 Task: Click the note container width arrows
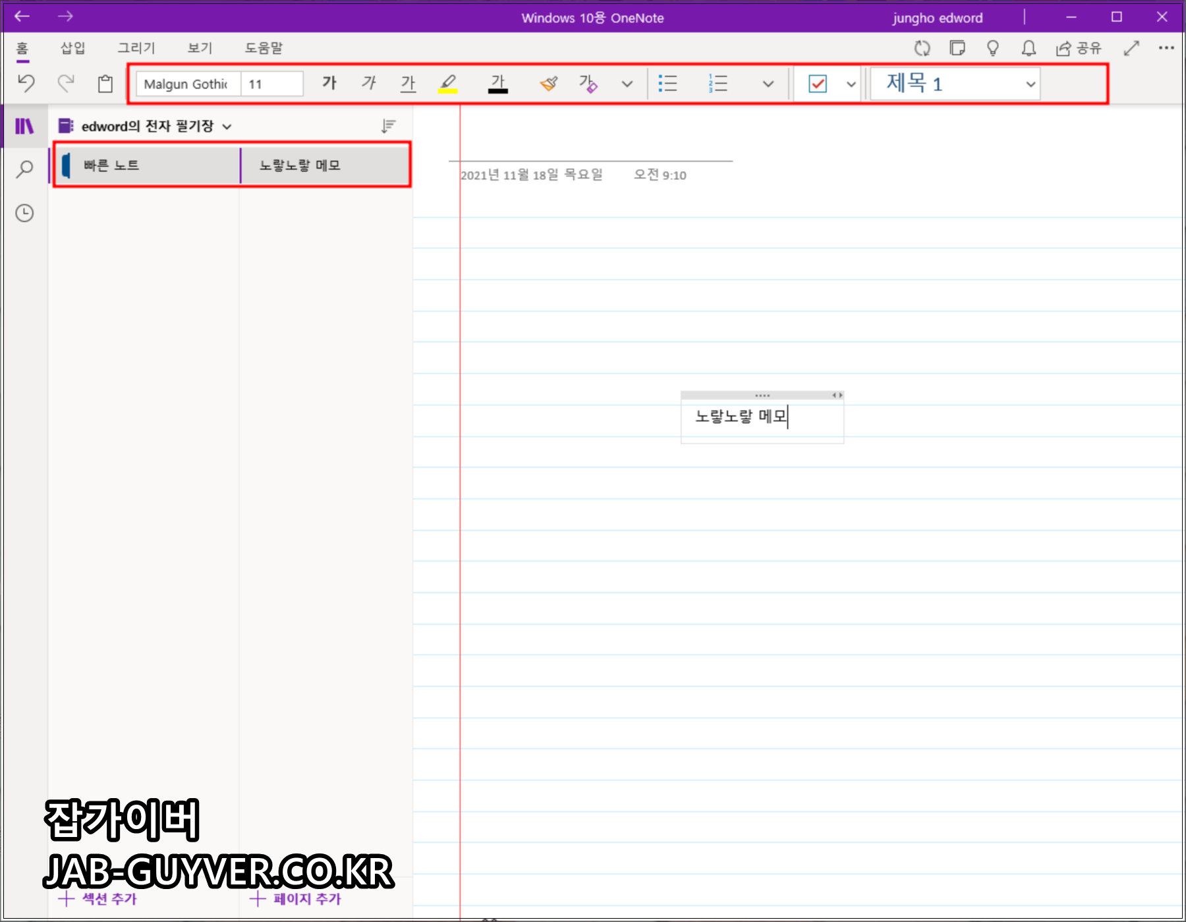(837, 395)
